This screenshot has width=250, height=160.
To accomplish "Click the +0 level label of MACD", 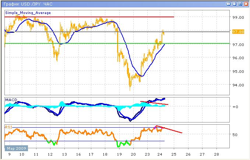I will pos(236,107).
